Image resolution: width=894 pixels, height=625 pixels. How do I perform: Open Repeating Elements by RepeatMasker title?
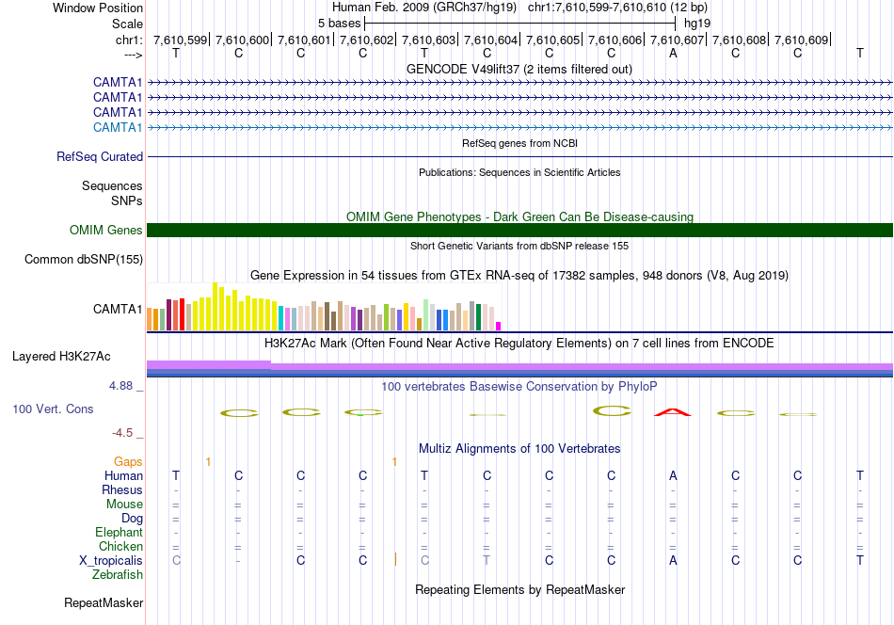pyautogui.click(x=519, y=589)
